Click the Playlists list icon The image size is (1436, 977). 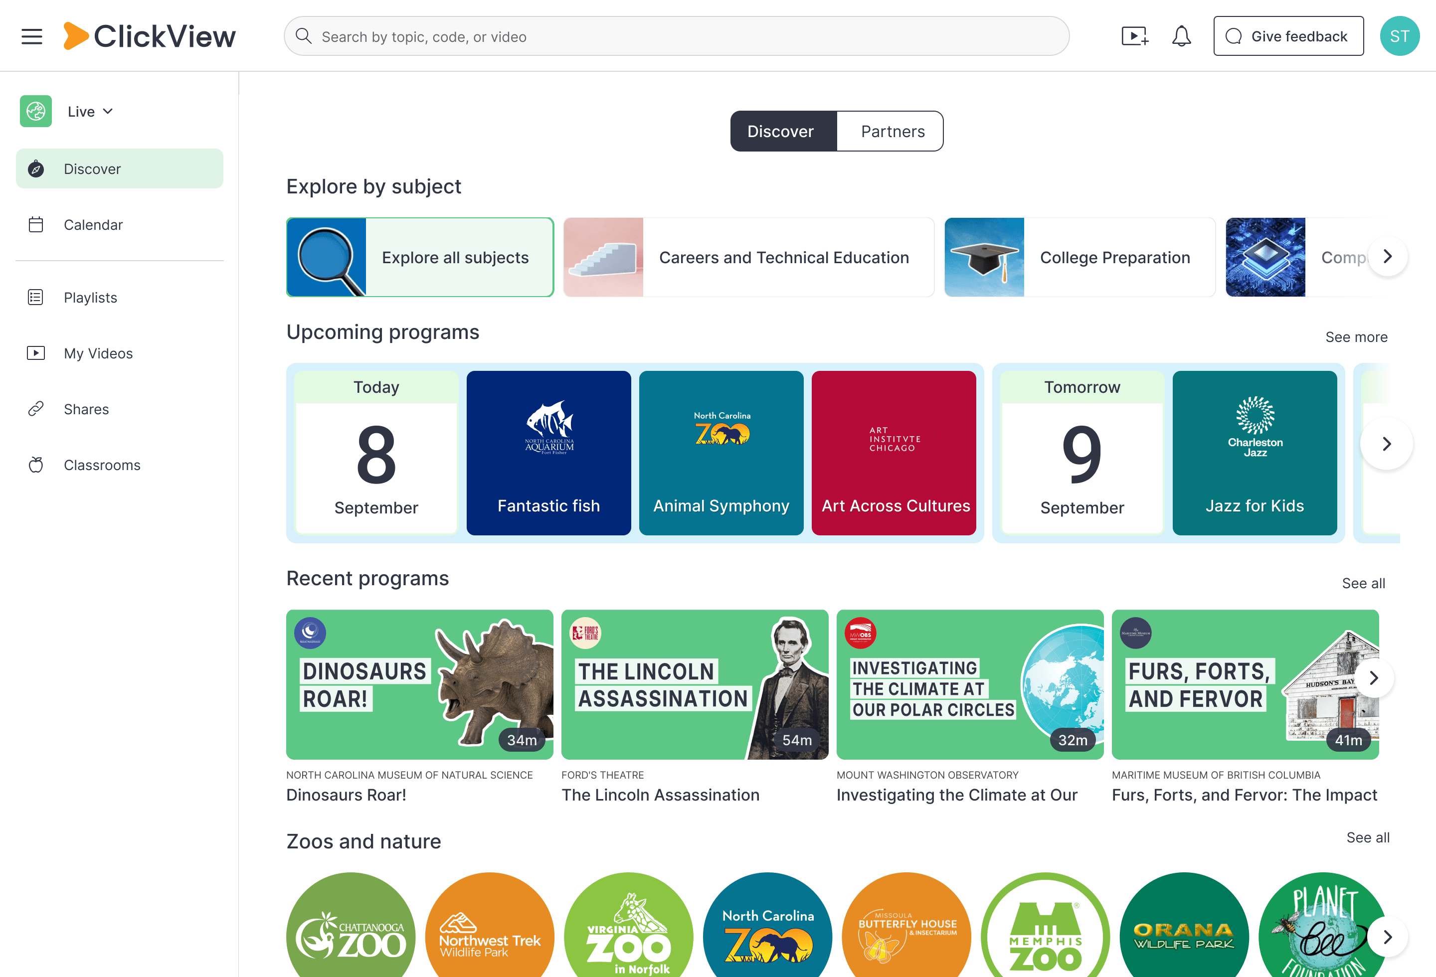(36, 297)
